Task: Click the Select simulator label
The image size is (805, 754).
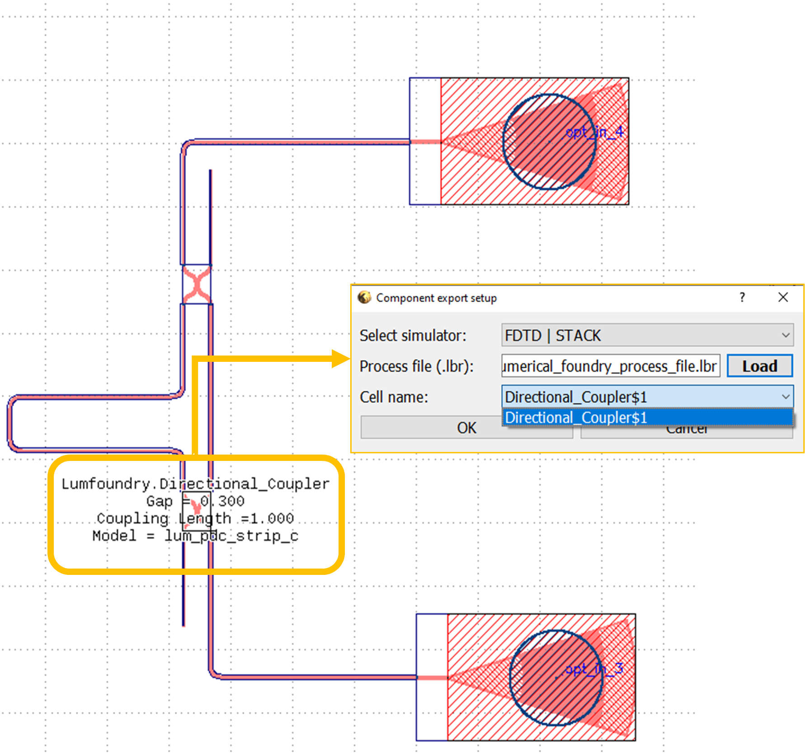Action: 413,336
